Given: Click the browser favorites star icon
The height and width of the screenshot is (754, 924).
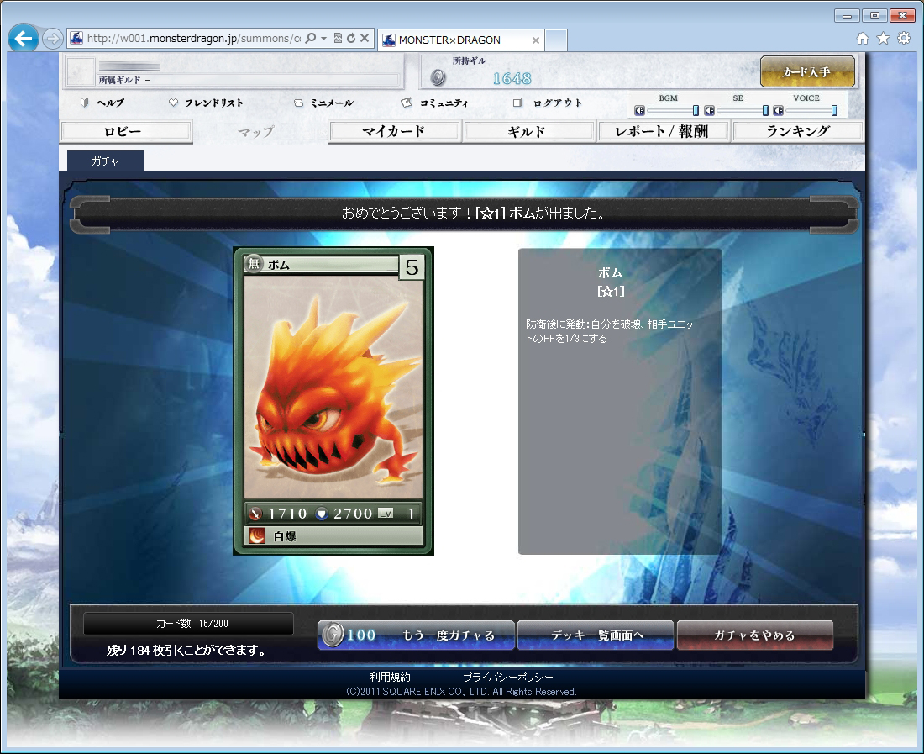Looking at the screenshot, I should tap(884, 39).
